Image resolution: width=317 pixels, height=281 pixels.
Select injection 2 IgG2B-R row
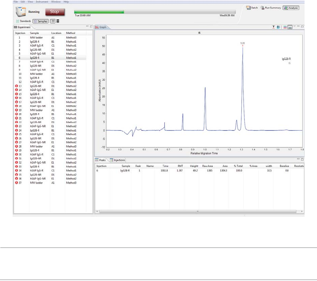point(50,42)
